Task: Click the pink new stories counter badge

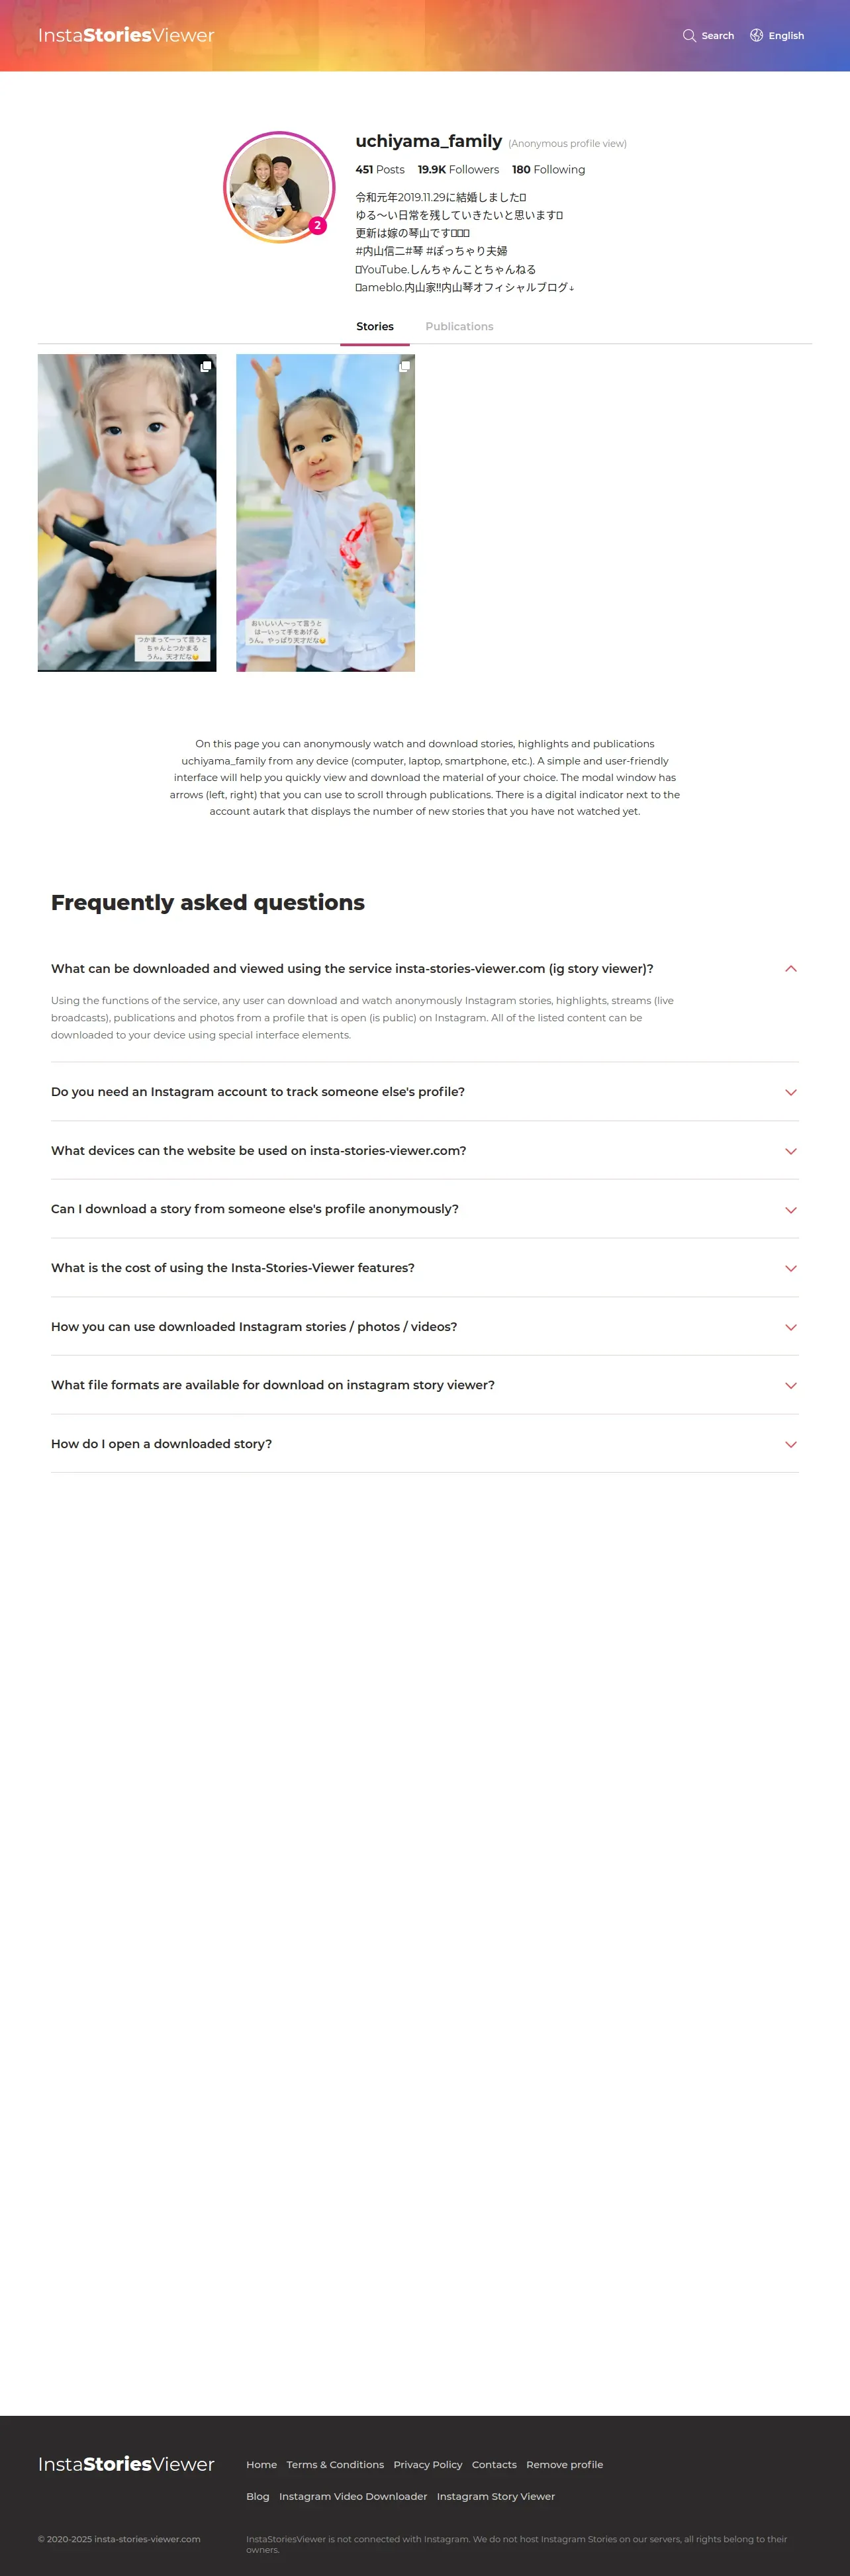Action: click(x=317, y=226)
